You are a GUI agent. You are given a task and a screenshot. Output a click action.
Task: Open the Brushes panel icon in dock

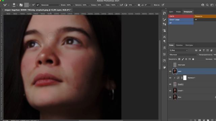[x=164, y=20]
